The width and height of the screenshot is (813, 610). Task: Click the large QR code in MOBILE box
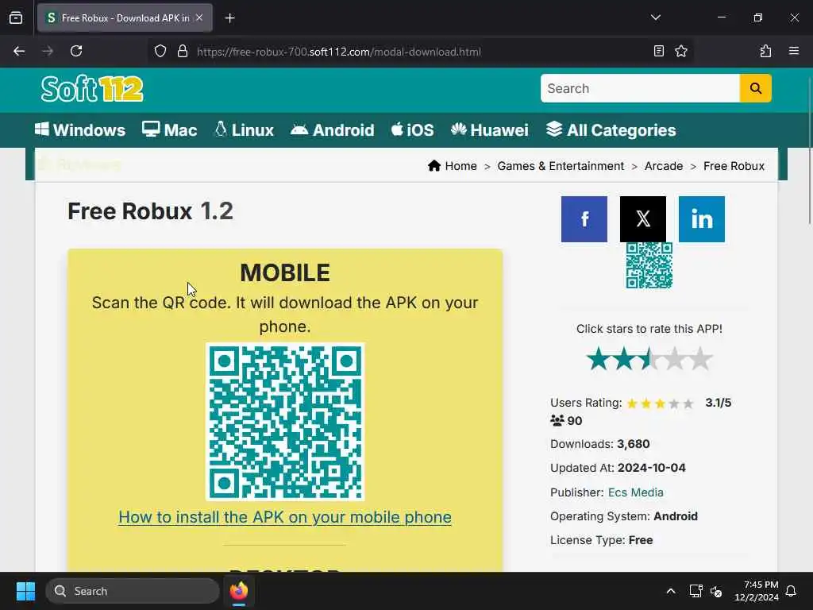[285, 422]
